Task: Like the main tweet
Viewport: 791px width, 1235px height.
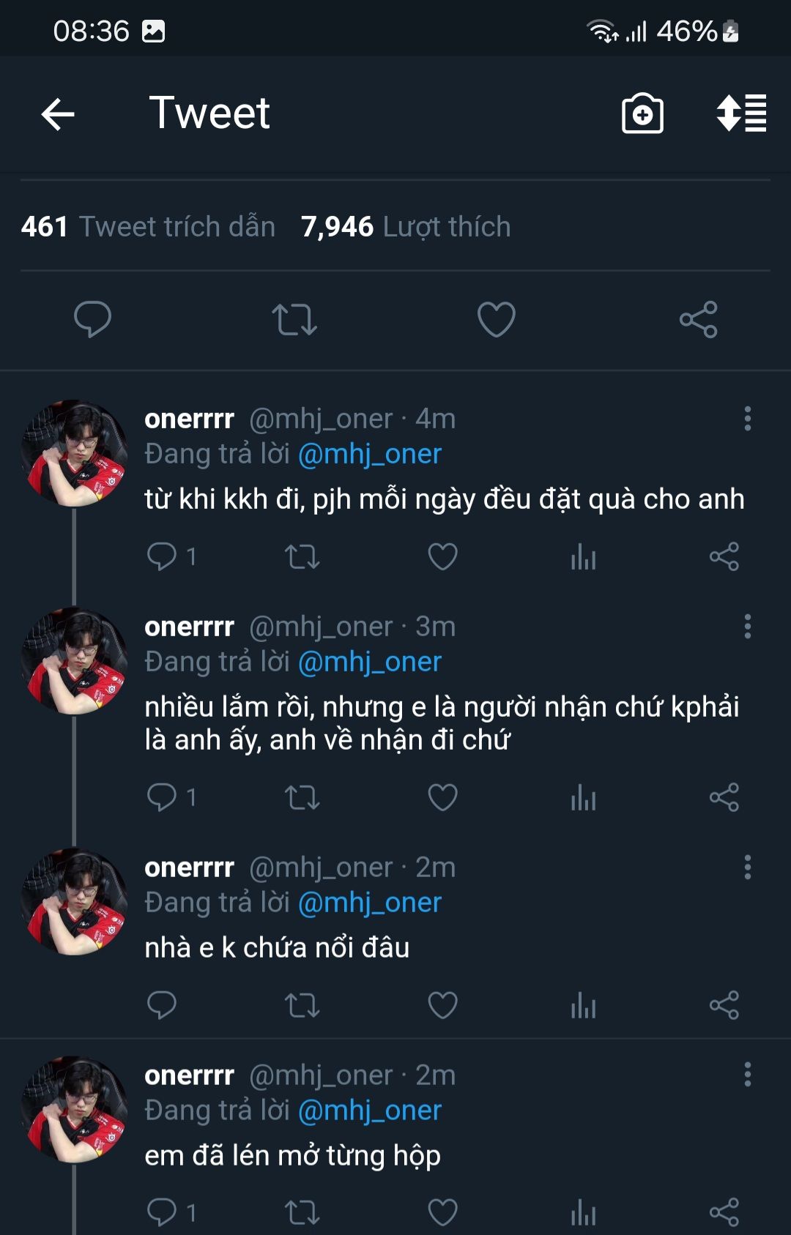Action: tap(497, 319)
